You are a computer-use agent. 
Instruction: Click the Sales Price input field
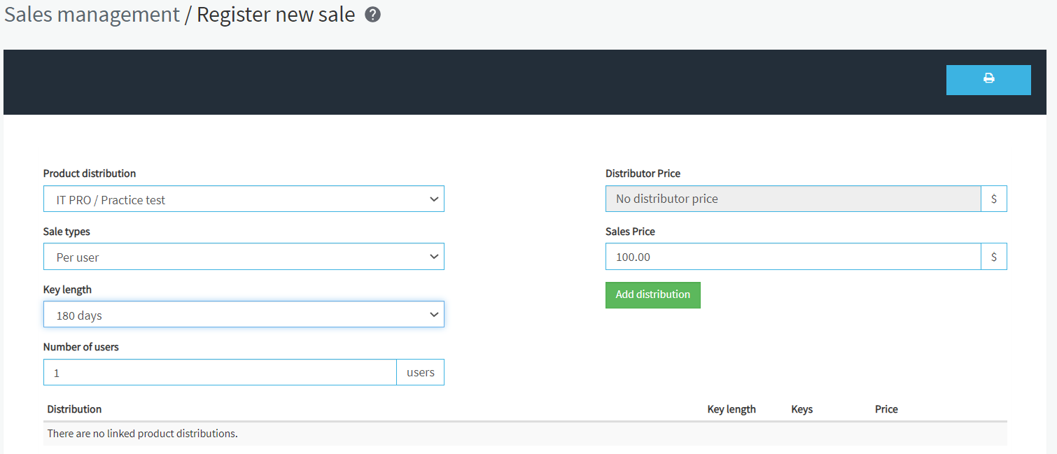pos(793,257)
